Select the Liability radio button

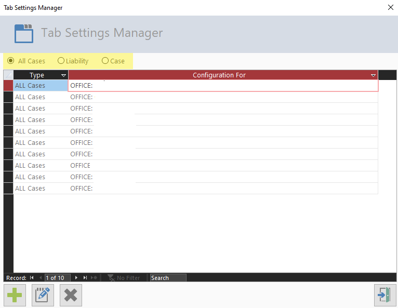click(61, 61)
